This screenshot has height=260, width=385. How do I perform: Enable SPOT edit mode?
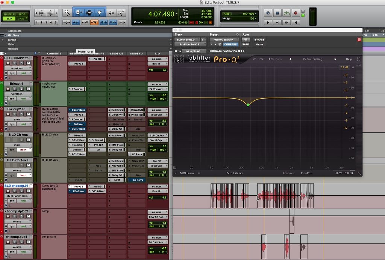22,14
